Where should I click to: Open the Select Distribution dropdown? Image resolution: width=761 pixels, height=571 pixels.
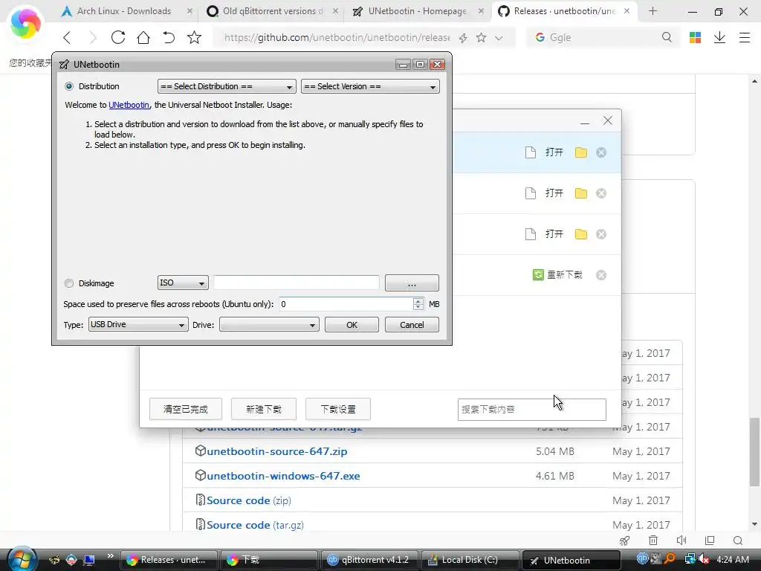pyautogui.click(x=227, y=86)
